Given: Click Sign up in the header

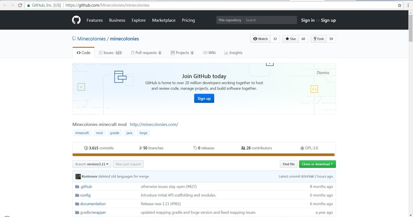Looking at the screenshot, I should [x=328, y=20].
